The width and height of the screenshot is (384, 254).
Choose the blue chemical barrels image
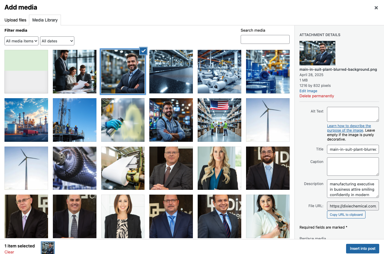(268, 72)
